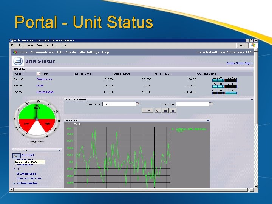
Task: Open the Temperature metric link
Action: [x=44, y=79]
